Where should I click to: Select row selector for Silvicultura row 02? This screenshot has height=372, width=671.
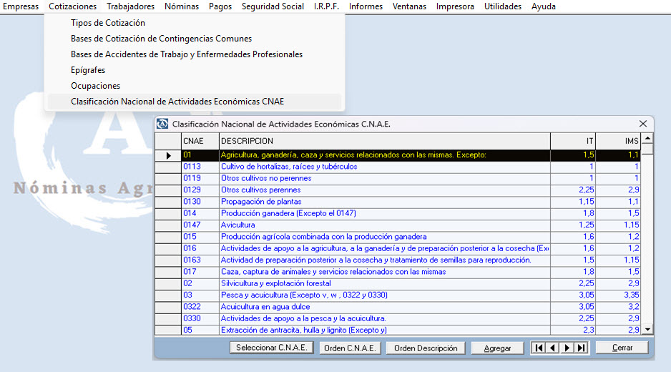pyautogui.click(x=168, y=283)
